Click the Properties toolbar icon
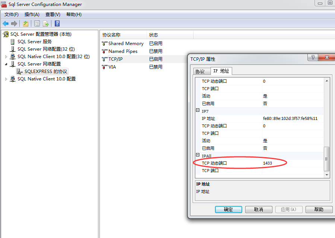 37,23
